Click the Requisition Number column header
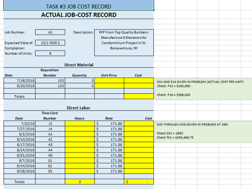This screenshot has height=189, width=252. [x=49, y=73]
